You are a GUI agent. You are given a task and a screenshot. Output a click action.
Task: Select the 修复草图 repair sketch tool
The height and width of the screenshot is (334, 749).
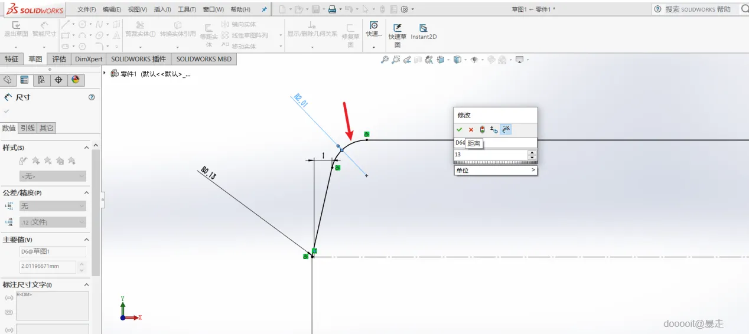[x=350, y=35]
